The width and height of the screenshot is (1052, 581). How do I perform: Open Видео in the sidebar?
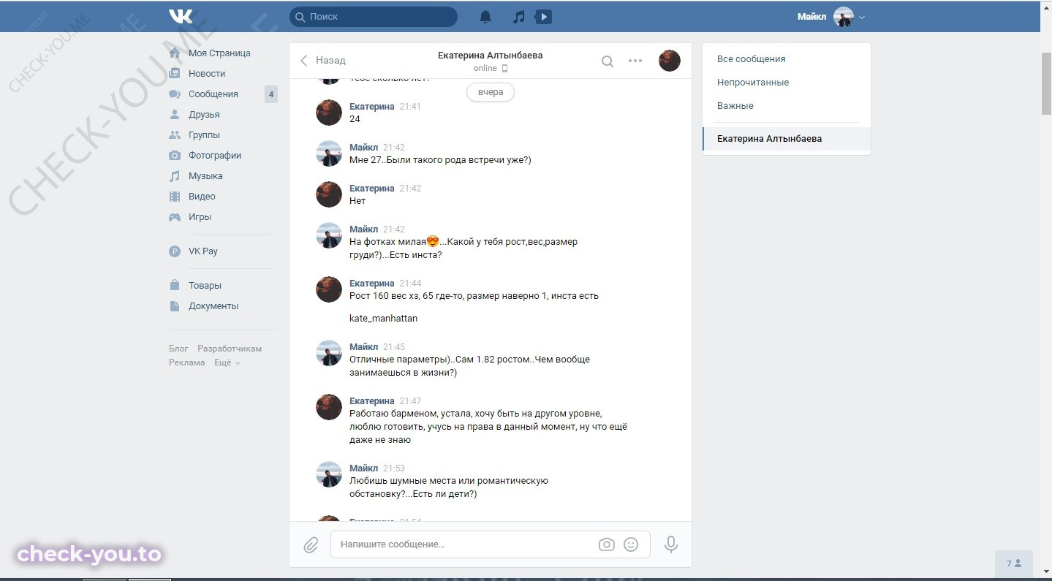pos(202,197)
